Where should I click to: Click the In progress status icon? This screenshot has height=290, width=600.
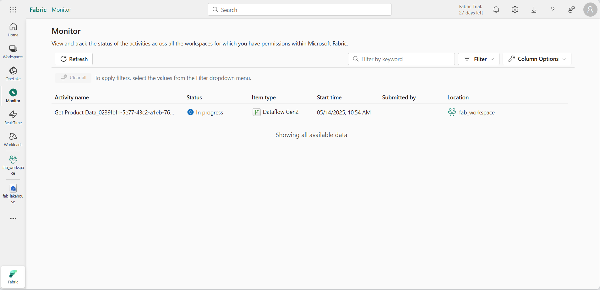[190, 112]
